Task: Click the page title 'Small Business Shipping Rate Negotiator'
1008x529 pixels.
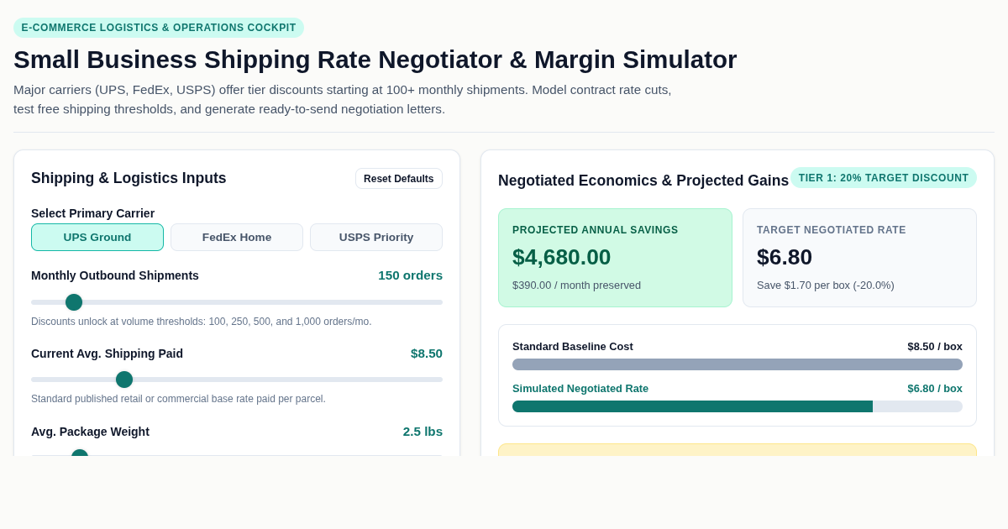Action: (375, 60)
